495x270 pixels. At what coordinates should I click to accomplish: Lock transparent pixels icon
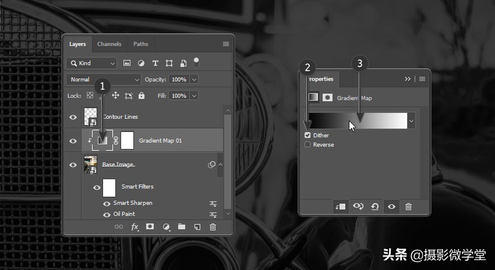(x=90, y=95)
